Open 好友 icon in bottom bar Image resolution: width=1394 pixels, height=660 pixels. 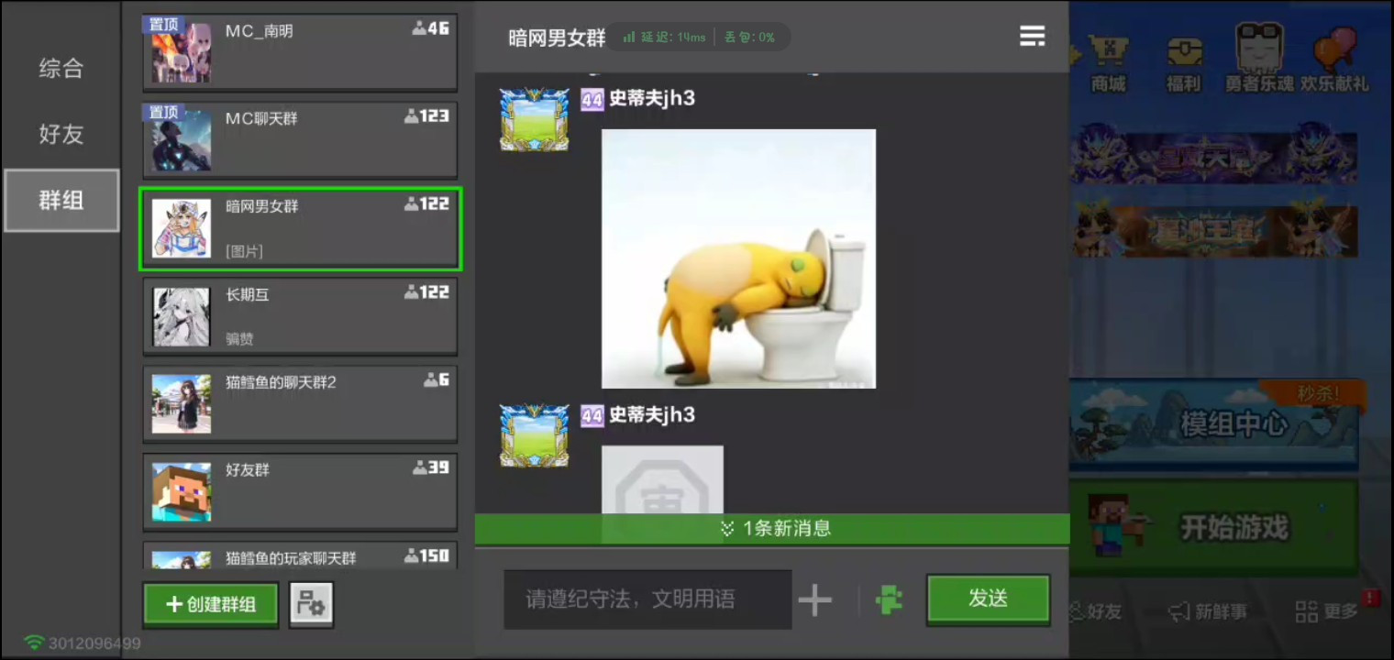pyautogui.click(x=1097, y=611)
